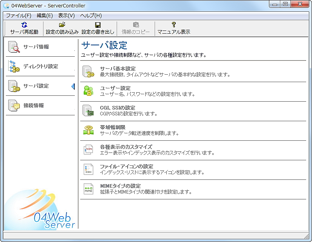Open the CGI、SSIの設定 heading link
The image size is (312, 242).
pyautogui.click(x=117, y=108)
